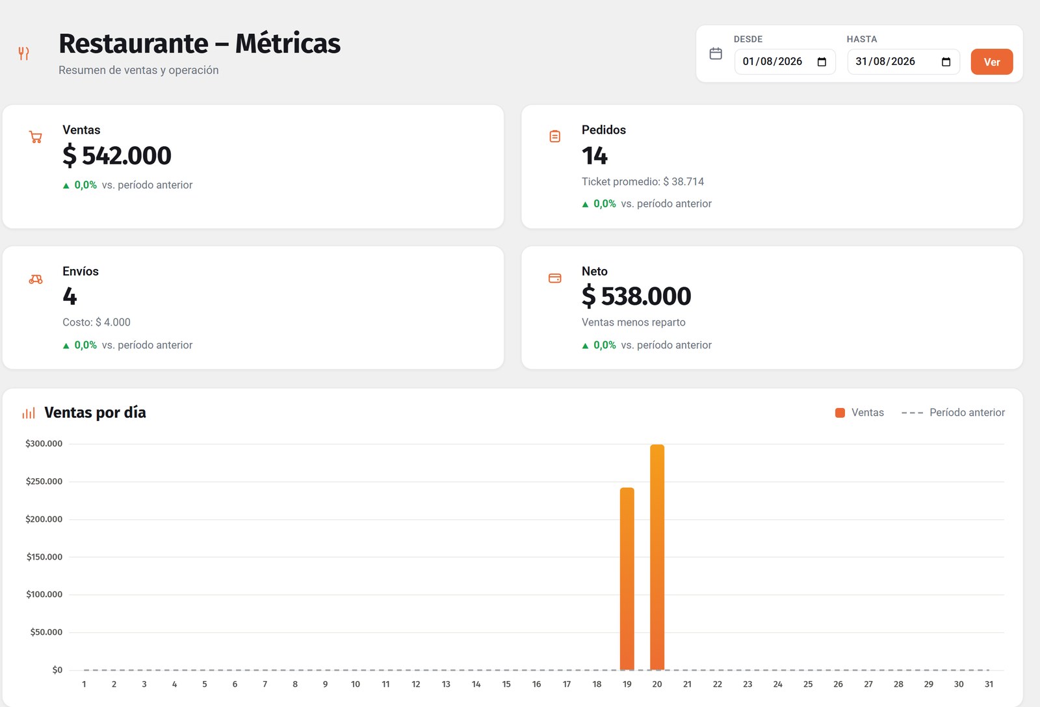Click the wallet icon in Neto card
Screen dimensions: 1040x707
(x=555, y=278)
